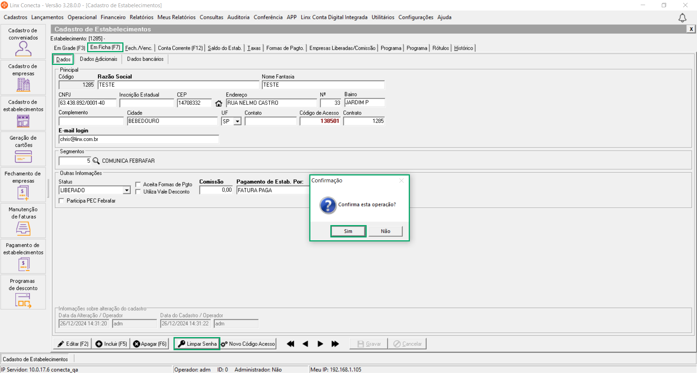Click the Gravar button
The image size is (697, 373).
tap(369, 344)
